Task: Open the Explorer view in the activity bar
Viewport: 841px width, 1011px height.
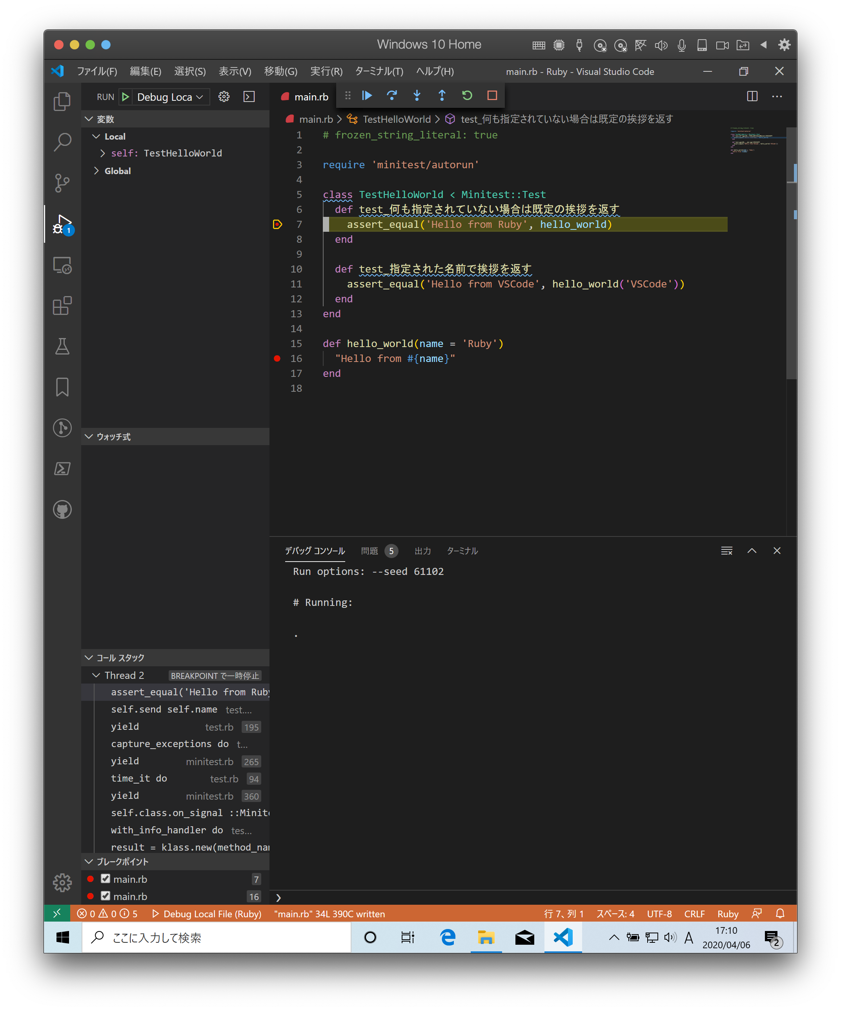Action: tap(62, 102)
